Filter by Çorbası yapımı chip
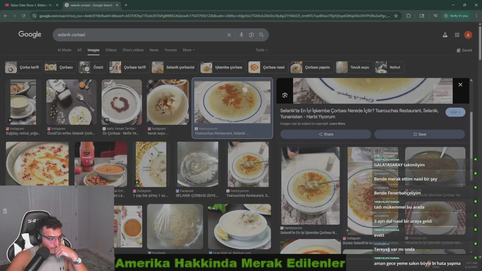This screenshot has height=271, width=482. click(312, 67)
